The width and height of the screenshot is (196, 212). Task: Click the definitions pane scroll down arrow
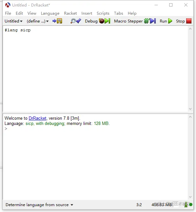point(190,109)
